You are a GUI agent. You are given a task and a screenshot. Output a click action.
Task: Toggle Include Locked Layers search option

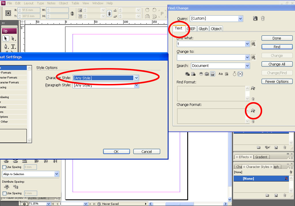point(187,74)
